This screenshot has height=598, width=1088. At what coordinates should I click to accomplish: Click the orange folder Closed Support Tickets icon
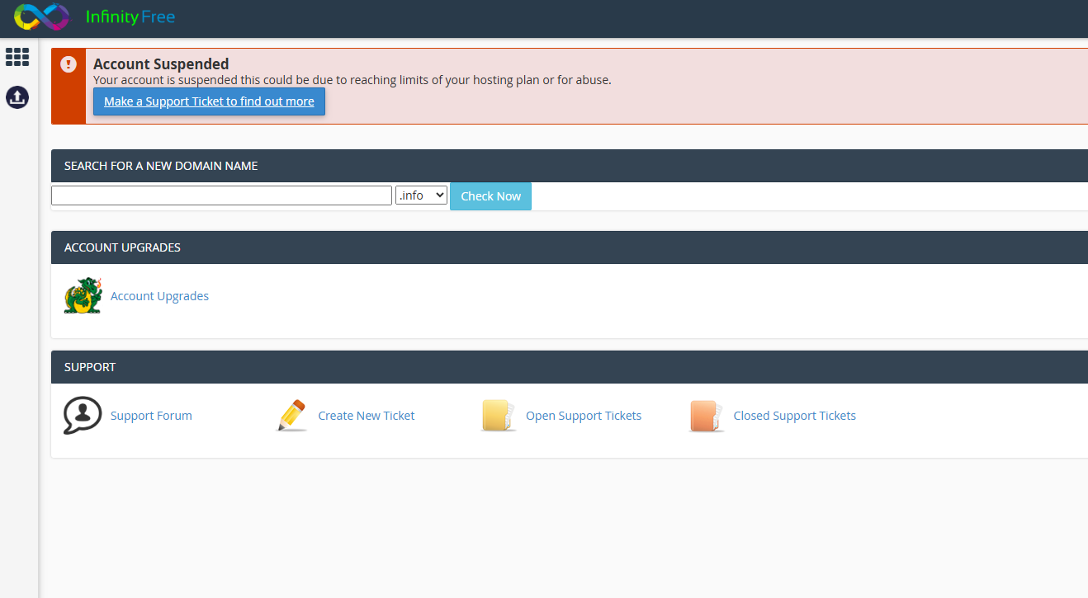[707, 416]
